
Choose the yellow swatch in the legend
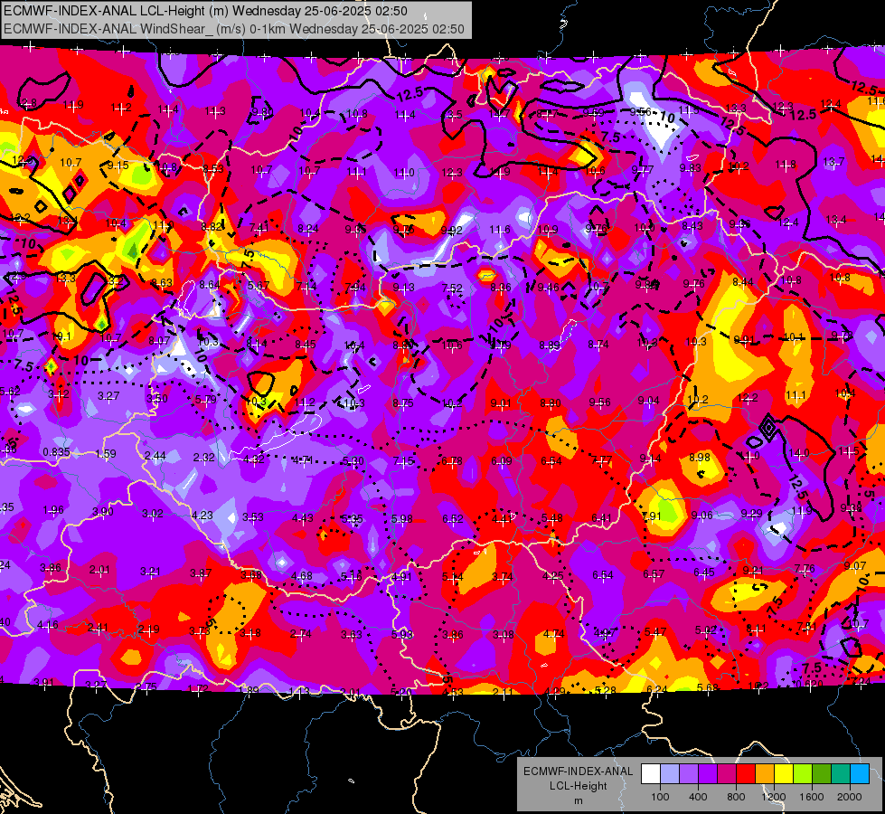click(784, 773)
